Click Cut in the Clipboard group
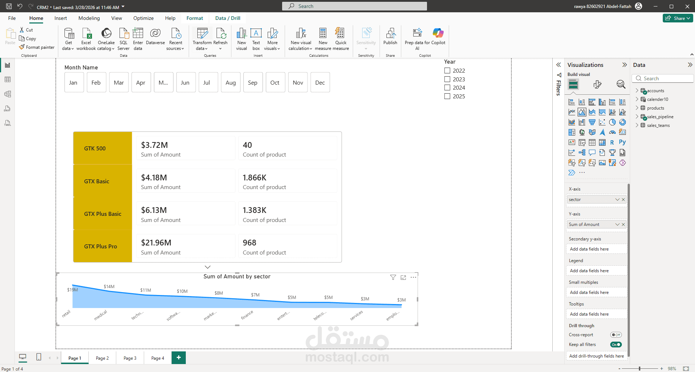Image resolution: width=695 pixels, height=372 pixels. coord(26,30)
